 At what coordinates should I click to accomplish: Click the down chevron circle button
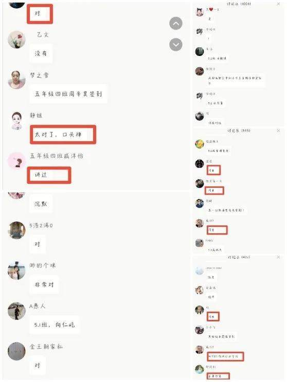click(176, 45)
